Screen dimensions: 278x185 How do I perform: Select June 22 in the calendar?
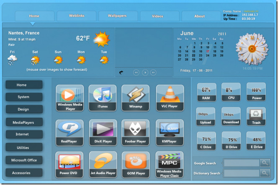(193, 55)
